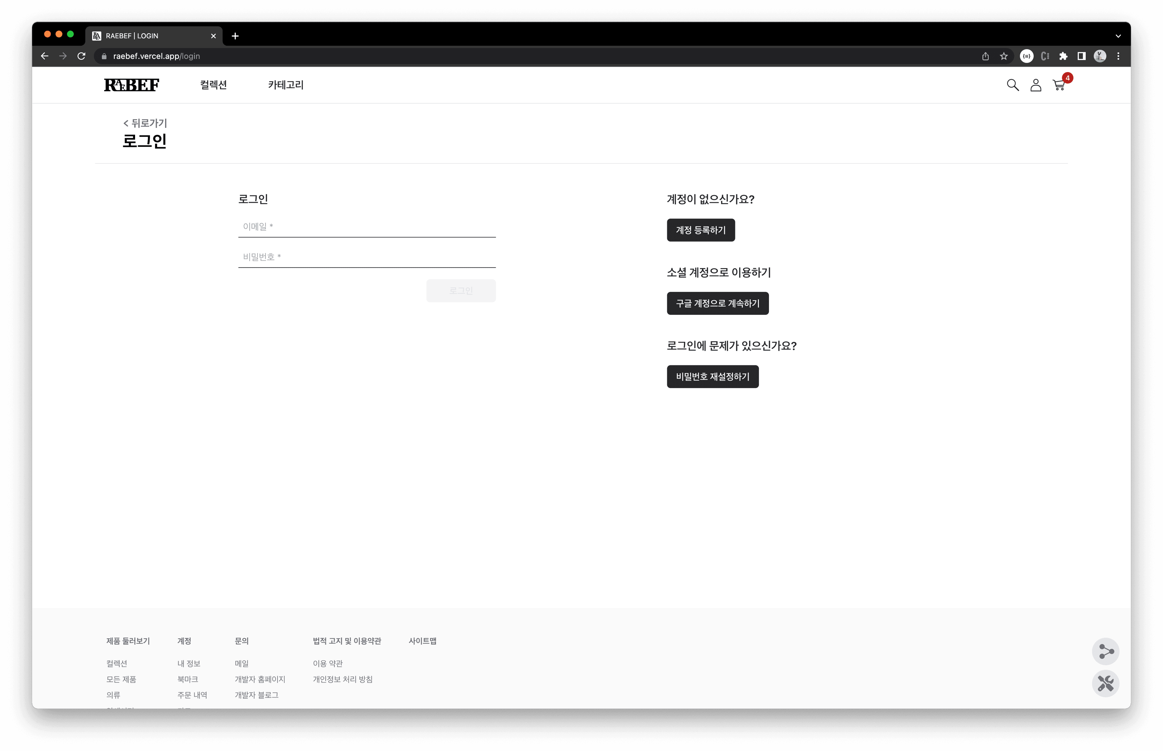The height and width of the screenshot is (751, 1163).
Task: Open a new browser tab
Action: [x=235, y=36]
